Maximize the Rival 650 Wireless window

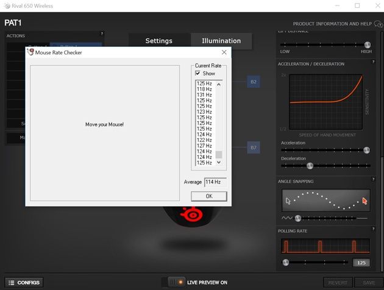tap(357, 5)
